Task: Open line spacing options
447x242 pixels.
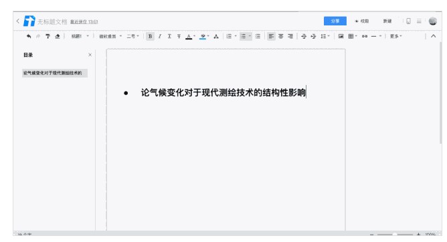Action: click(325, 36)
